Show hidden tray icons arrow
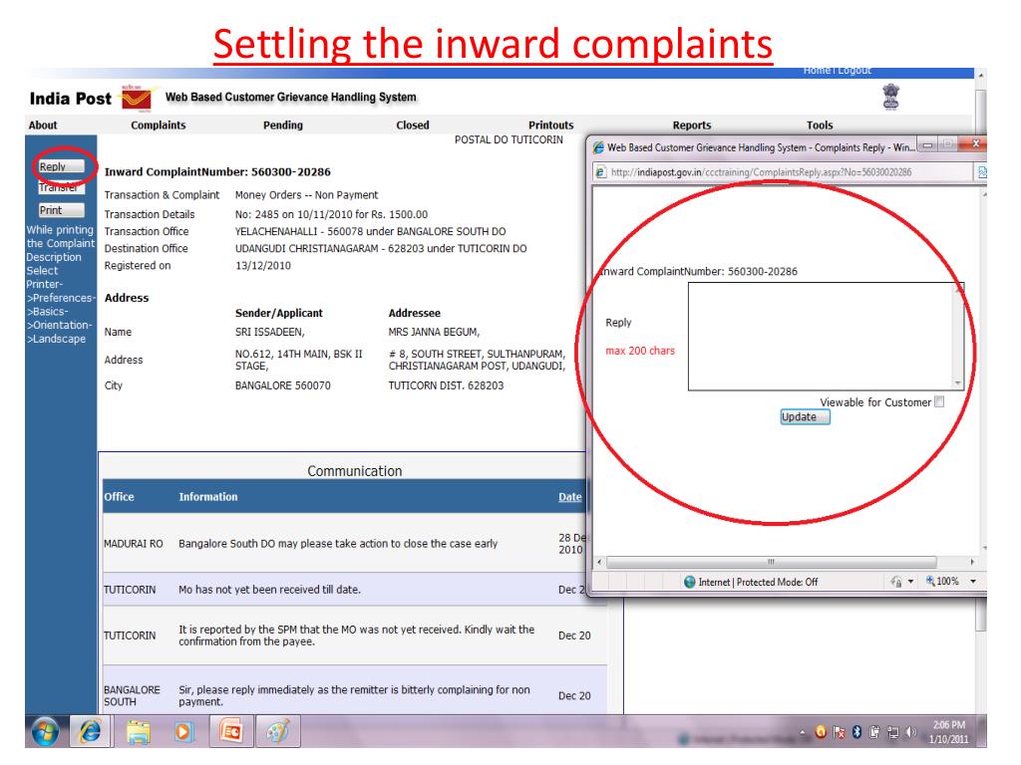This screenshot has height=765, width=1021. (803, 732)
